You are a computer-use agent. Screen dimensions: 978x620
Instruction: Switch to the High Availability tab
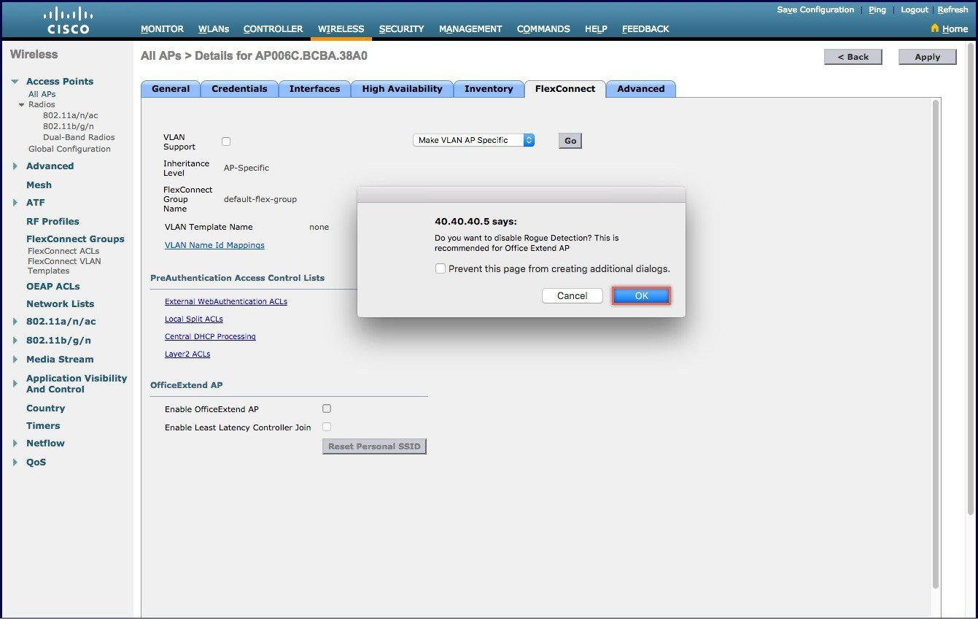click(402, 89)
